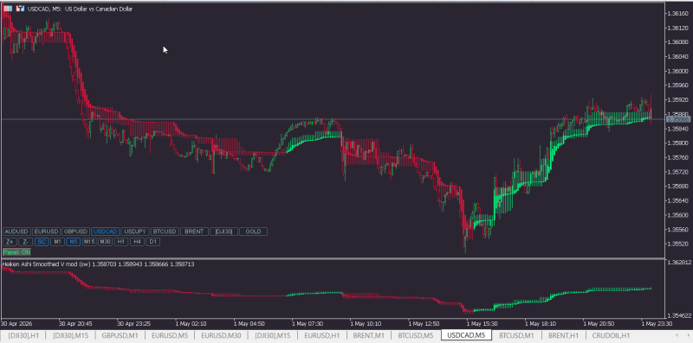Image resolution: width=693 pixels, height=343 pixels.
Task: Open the BRENT,M1 chart tab
Action: 369,335
